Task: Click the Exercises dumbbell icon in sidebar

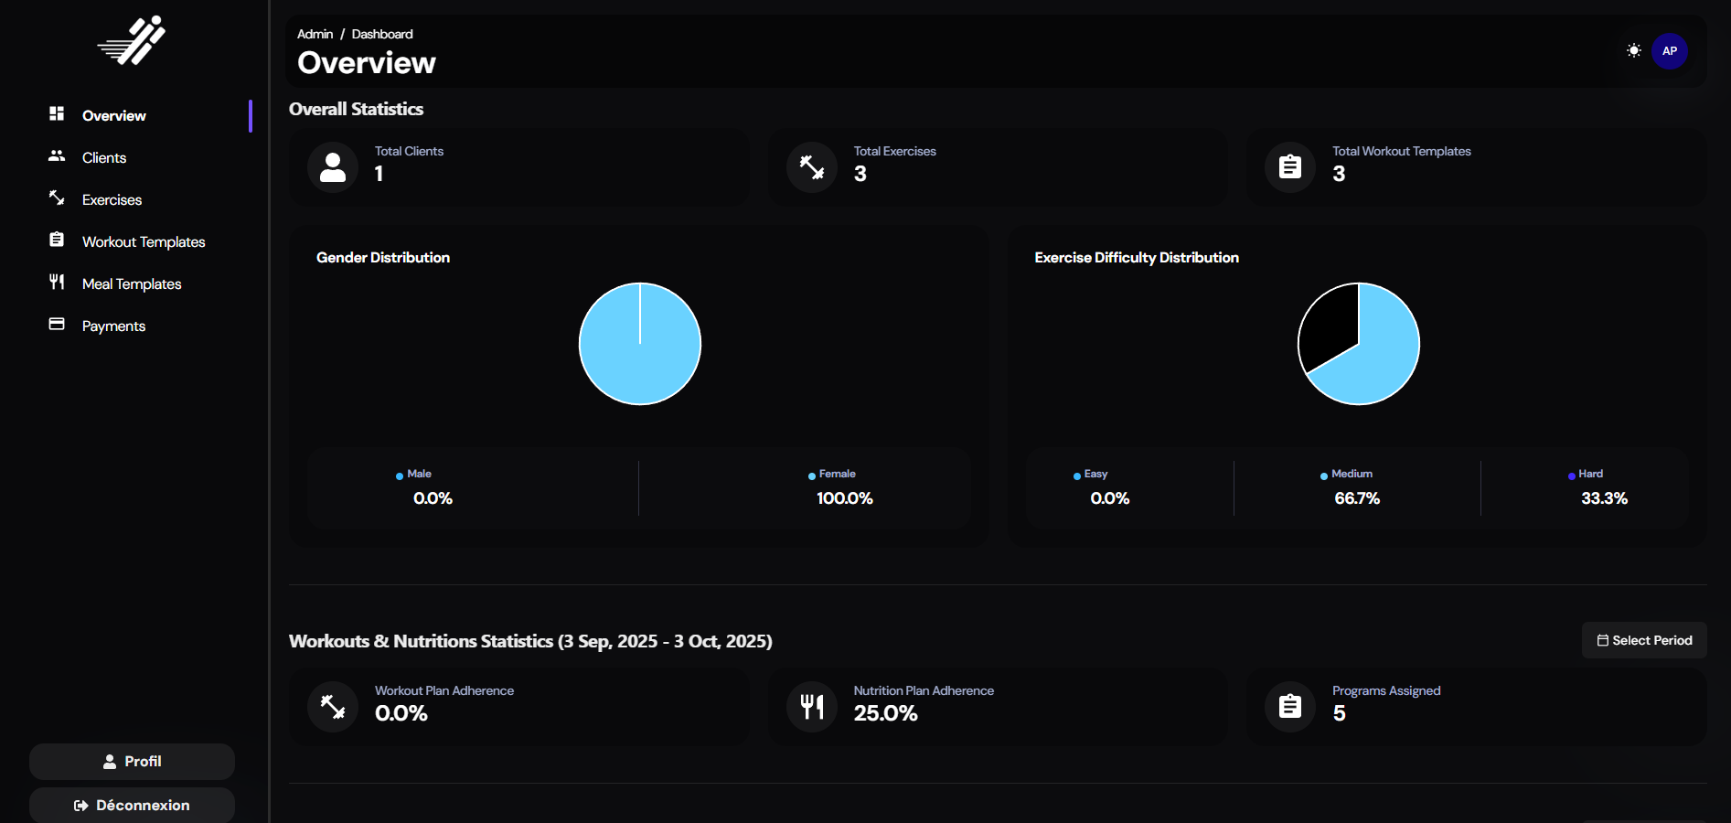Action: pos(57,198)
